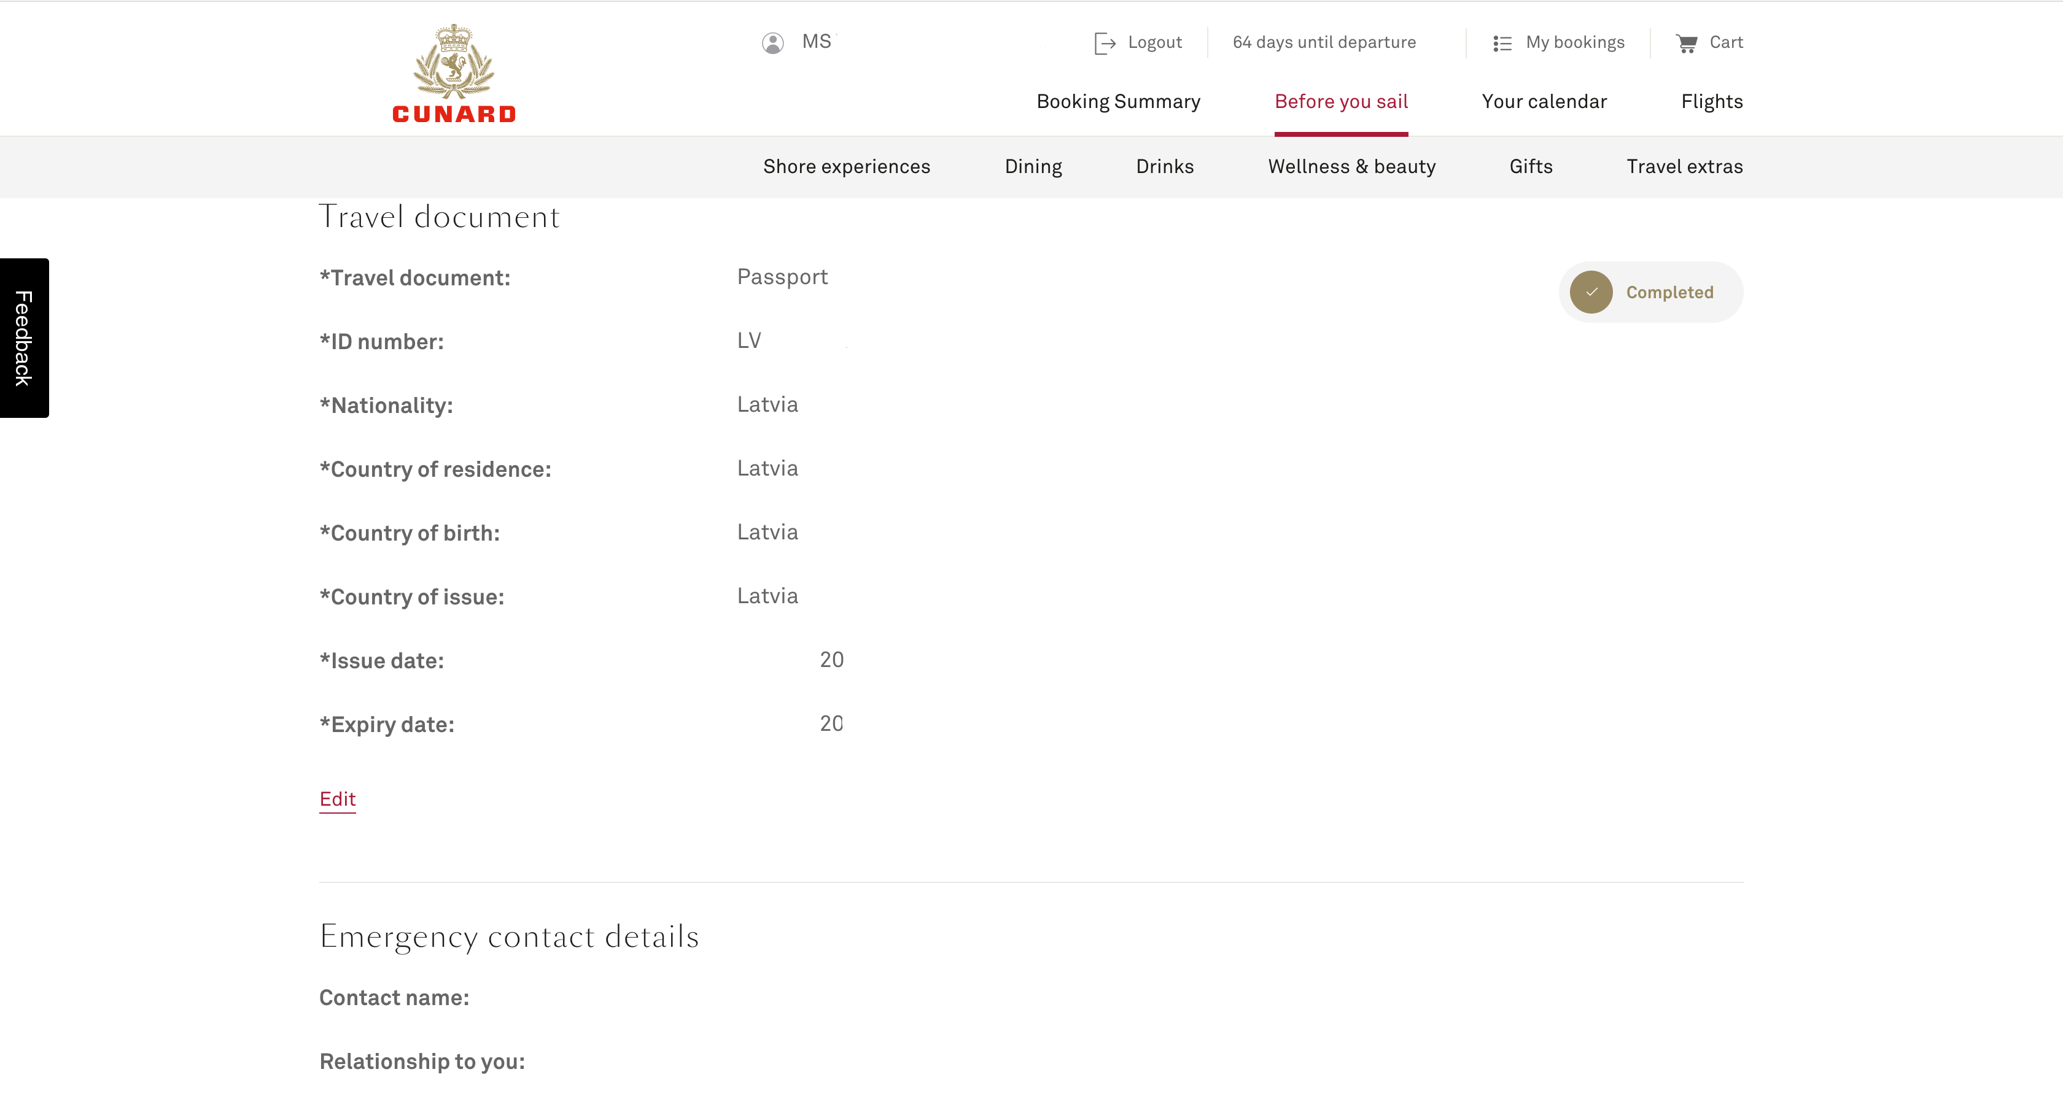The image size is (2063, 1099).
Task: Click the Cunard crest logo
Action: point(453,73)
